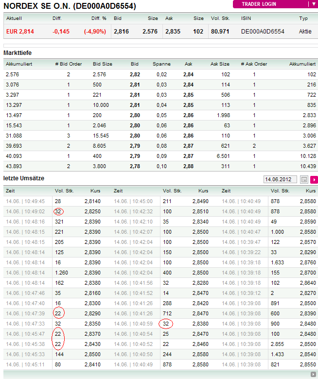
Task: Click the spread value 0,10
Action: (161, 166)
